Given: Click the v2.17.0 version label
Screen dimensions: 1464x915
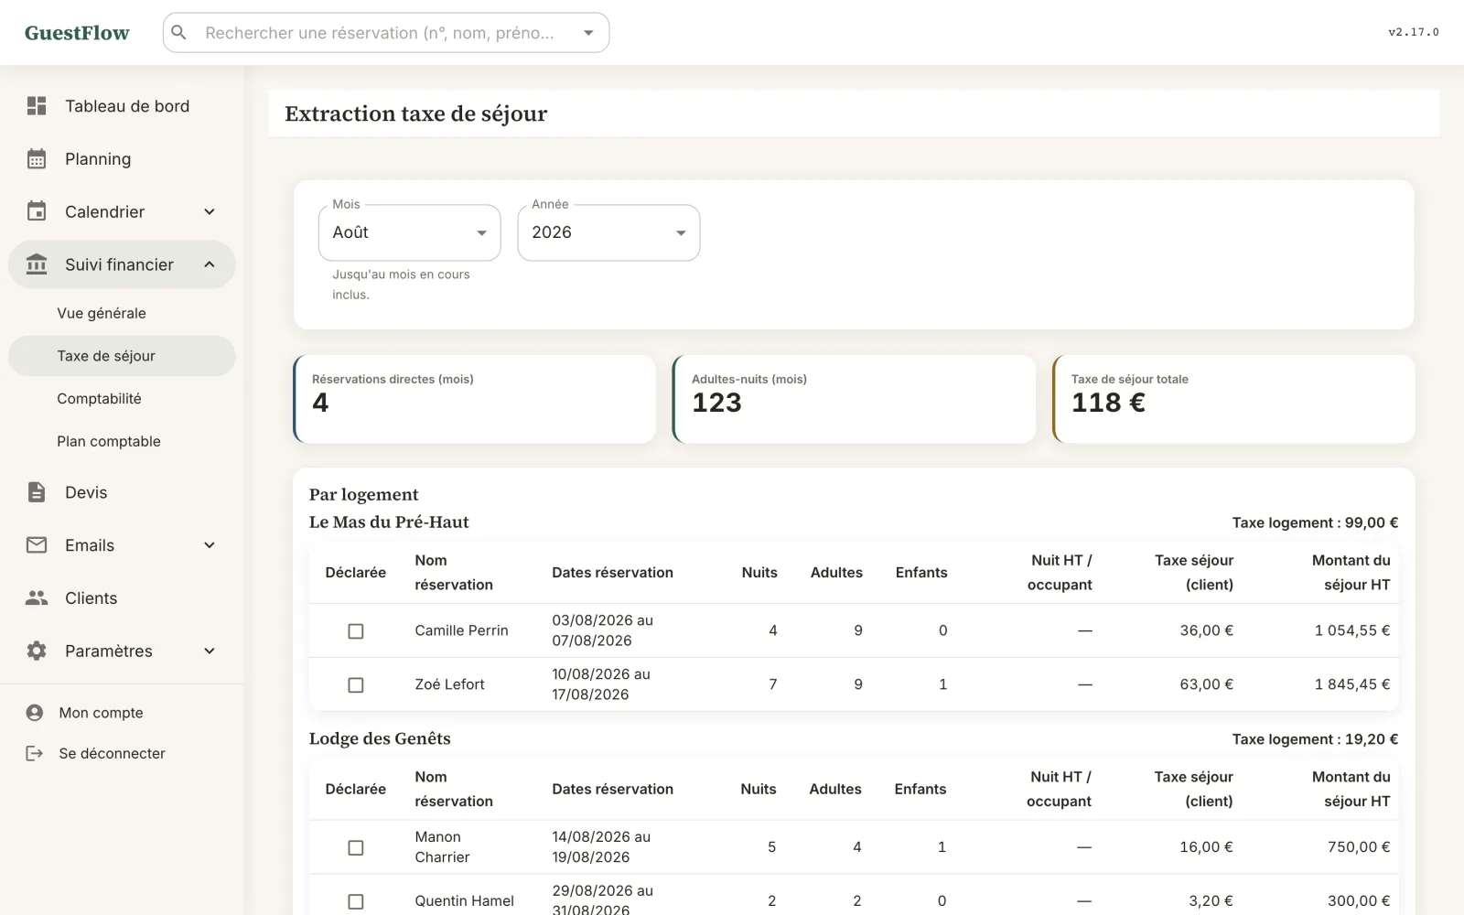Looking at the screenshot, I should coord(1413,32).
